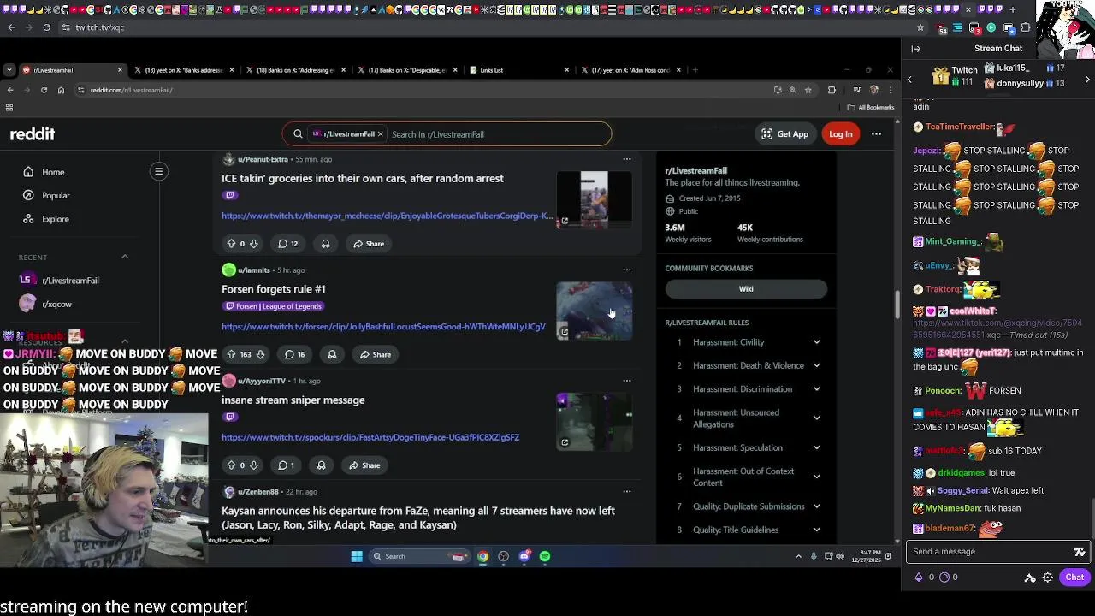Open Explore in the Reddit sidebar
1095x616 pixels.
(56, 219)
